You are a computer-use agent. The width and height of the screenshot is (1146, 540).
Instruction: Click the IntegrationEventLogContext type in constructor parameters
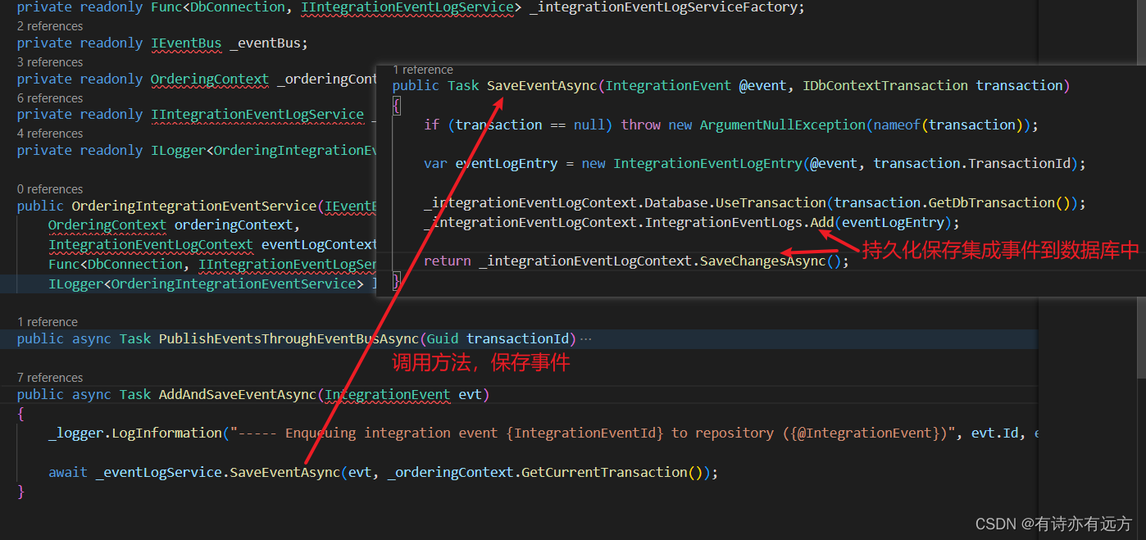[151, 244]
